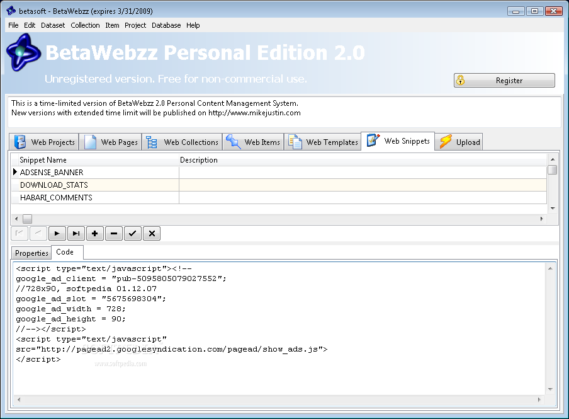Click the Upload lightning bolt icon
This screenshot has height=419, width=569.
[446, 142]
